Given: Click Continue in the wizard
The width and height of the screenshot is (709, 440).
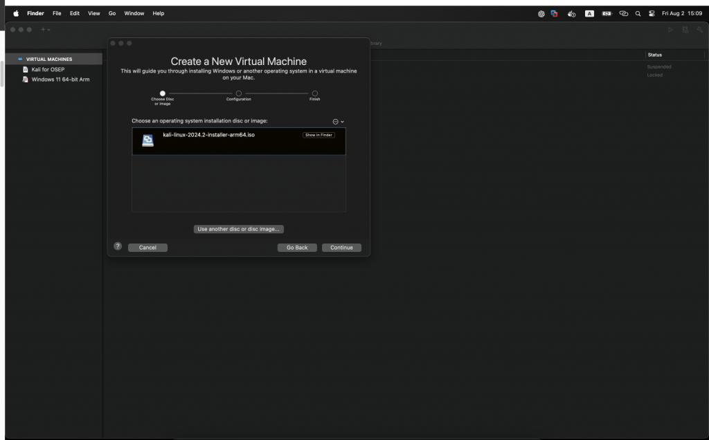Looking at the screenshot, I should (x=341, y=248).
